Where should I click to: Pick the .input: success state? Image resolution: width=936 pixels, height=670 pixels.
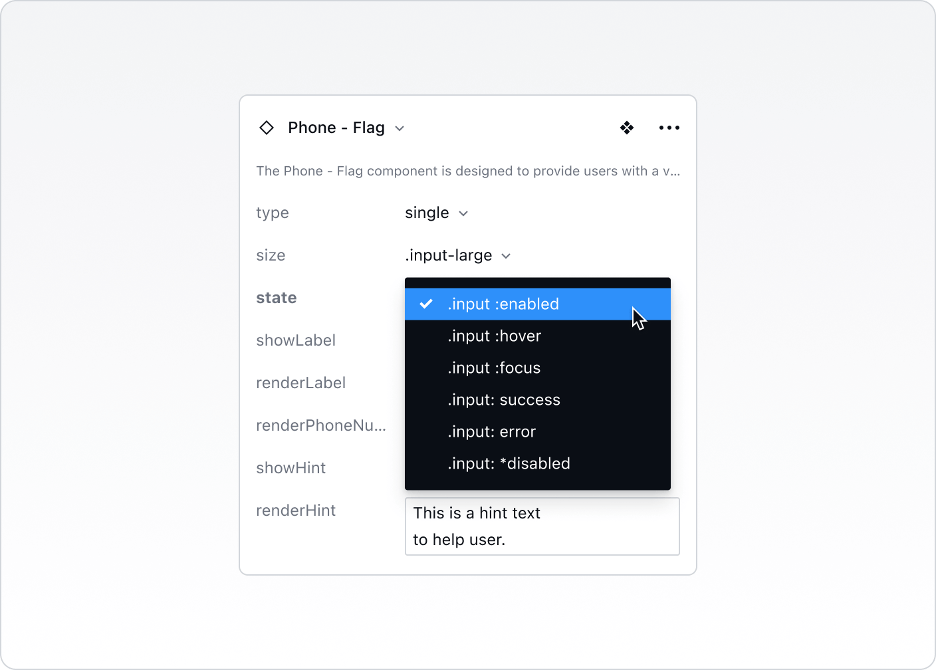pyautogui.click(x=504, y=400)
